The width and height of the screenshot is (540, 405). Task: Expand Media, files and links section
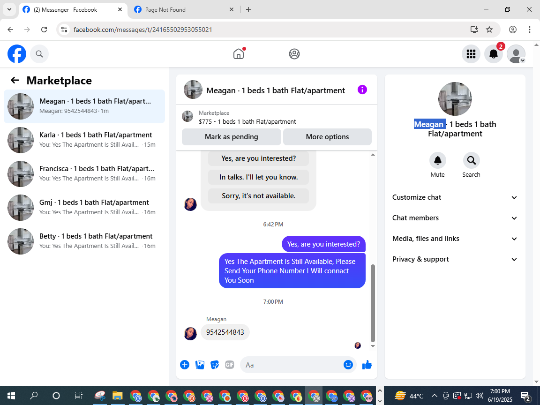click(455, 239)
